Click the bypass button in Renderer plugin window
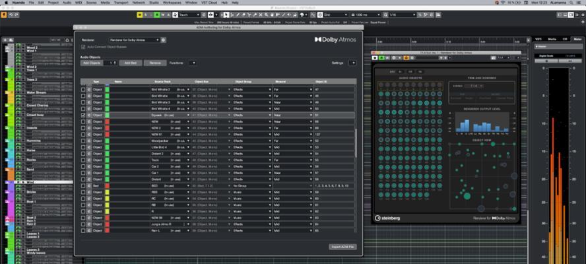The height and width of the screenshot is (264, 586). click(375, 58)
